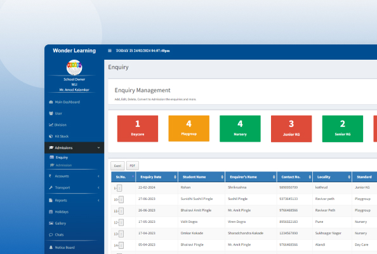Toggle the hamburger menu icon
The image size is (377, 254).
click(x=110, y=51)
